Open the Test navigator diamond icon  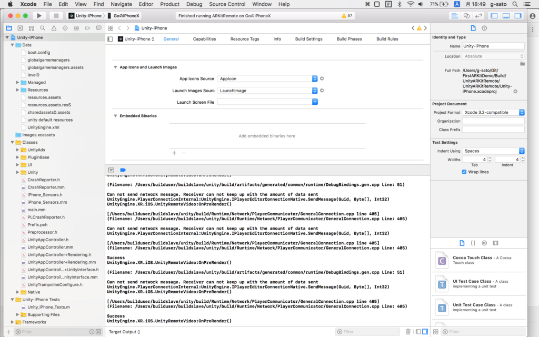click(x=65, y=28)
